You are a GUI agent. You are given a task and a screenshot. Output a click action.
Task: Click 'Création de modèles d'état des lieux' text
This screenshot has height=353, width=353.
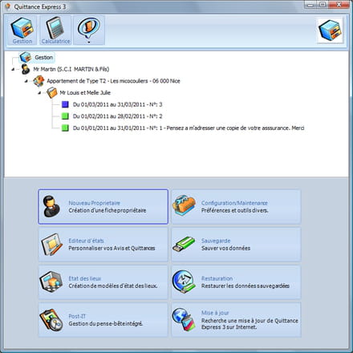[113, 286]
